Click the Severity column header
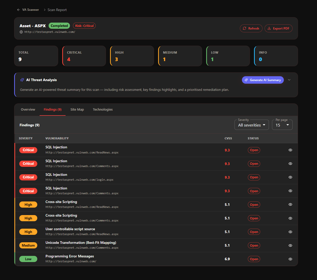 click(x=26, y=138)
